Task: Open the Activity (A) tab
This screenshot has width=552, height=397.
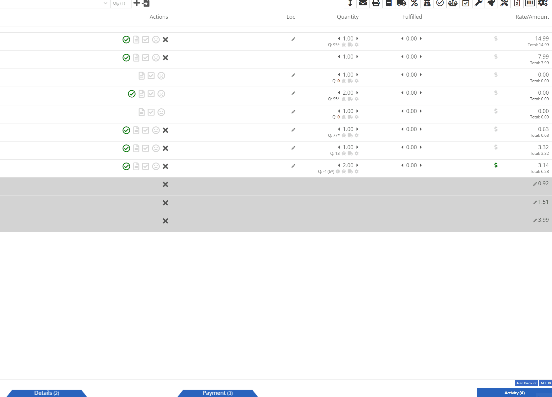Action: pyautogui.click(x=515, y=393)
